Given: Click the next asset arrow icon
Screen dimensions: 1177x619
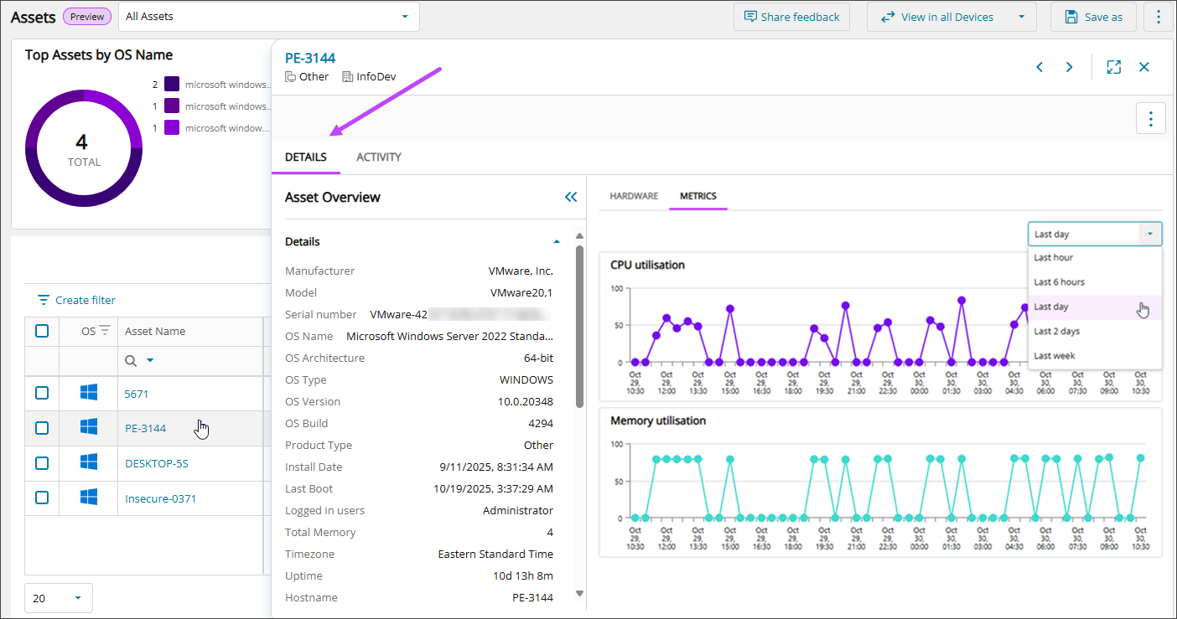Looking at the screenshot, I should click(x=1069, y=67).
